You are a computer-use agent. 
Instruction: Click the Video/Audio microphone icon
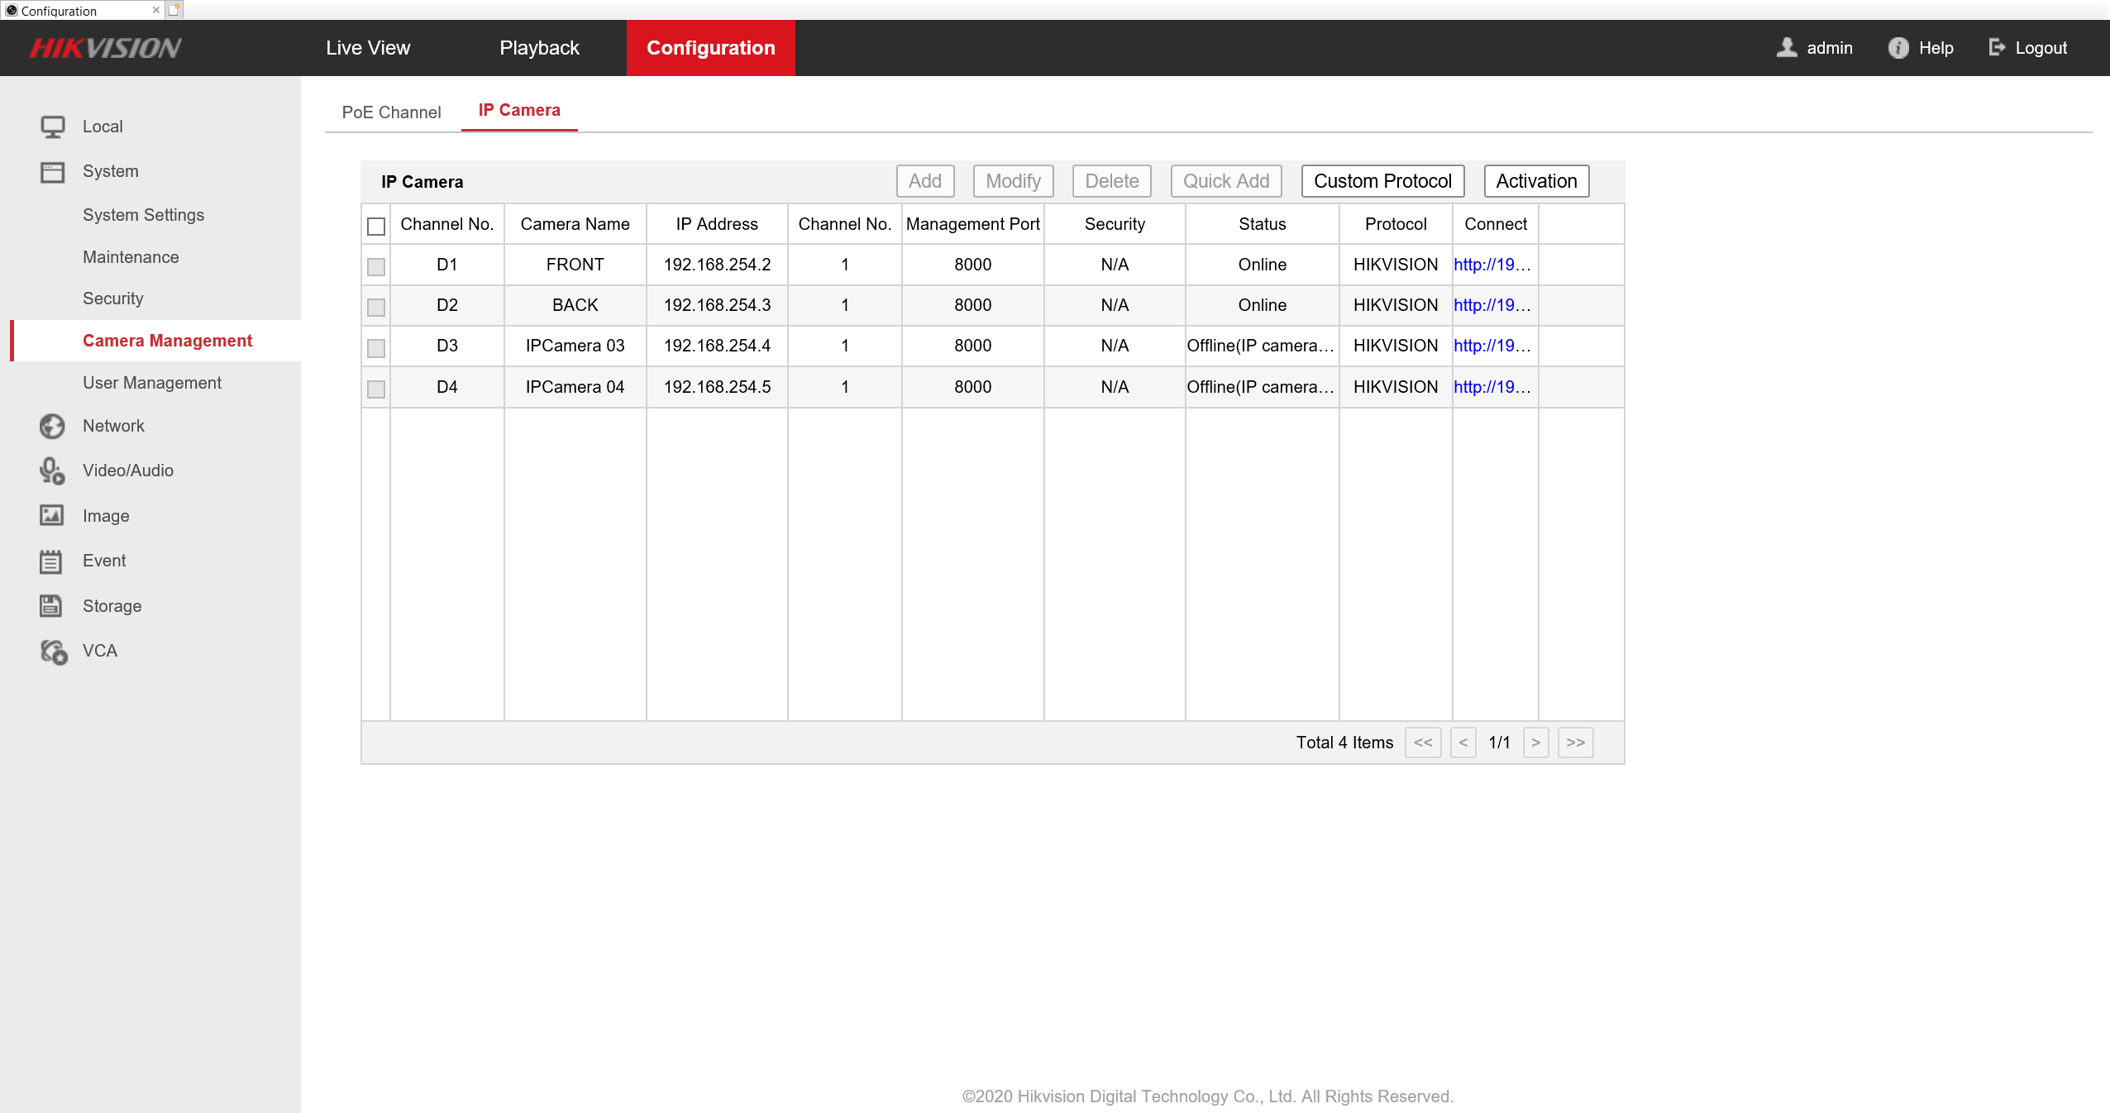(x=52, y=471)
